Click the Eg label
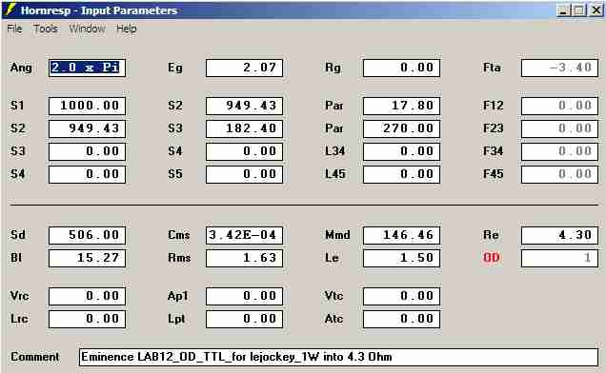The image size is (606, 373). (174, 68)
